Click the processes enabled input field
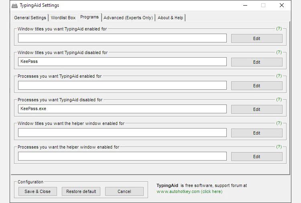The height and width of the screenshot is (203, 301). 122,85
